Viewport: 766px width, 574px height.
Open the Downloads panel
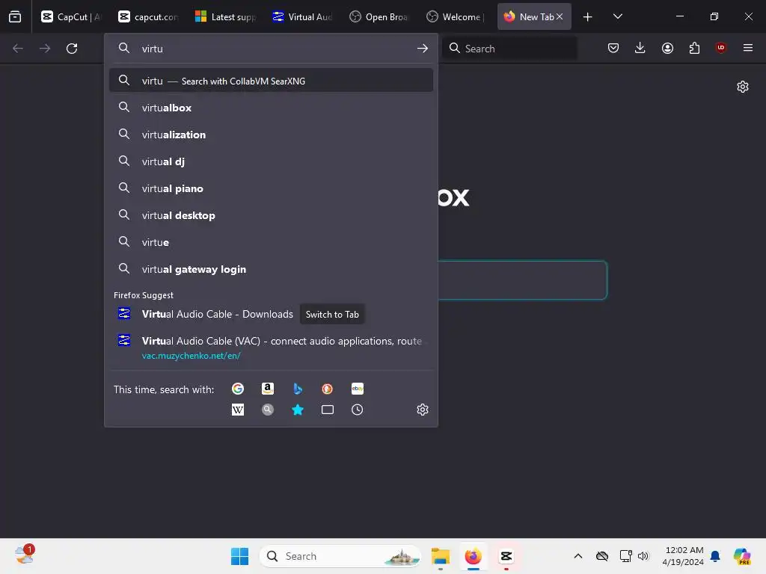(x=640, y=48)
